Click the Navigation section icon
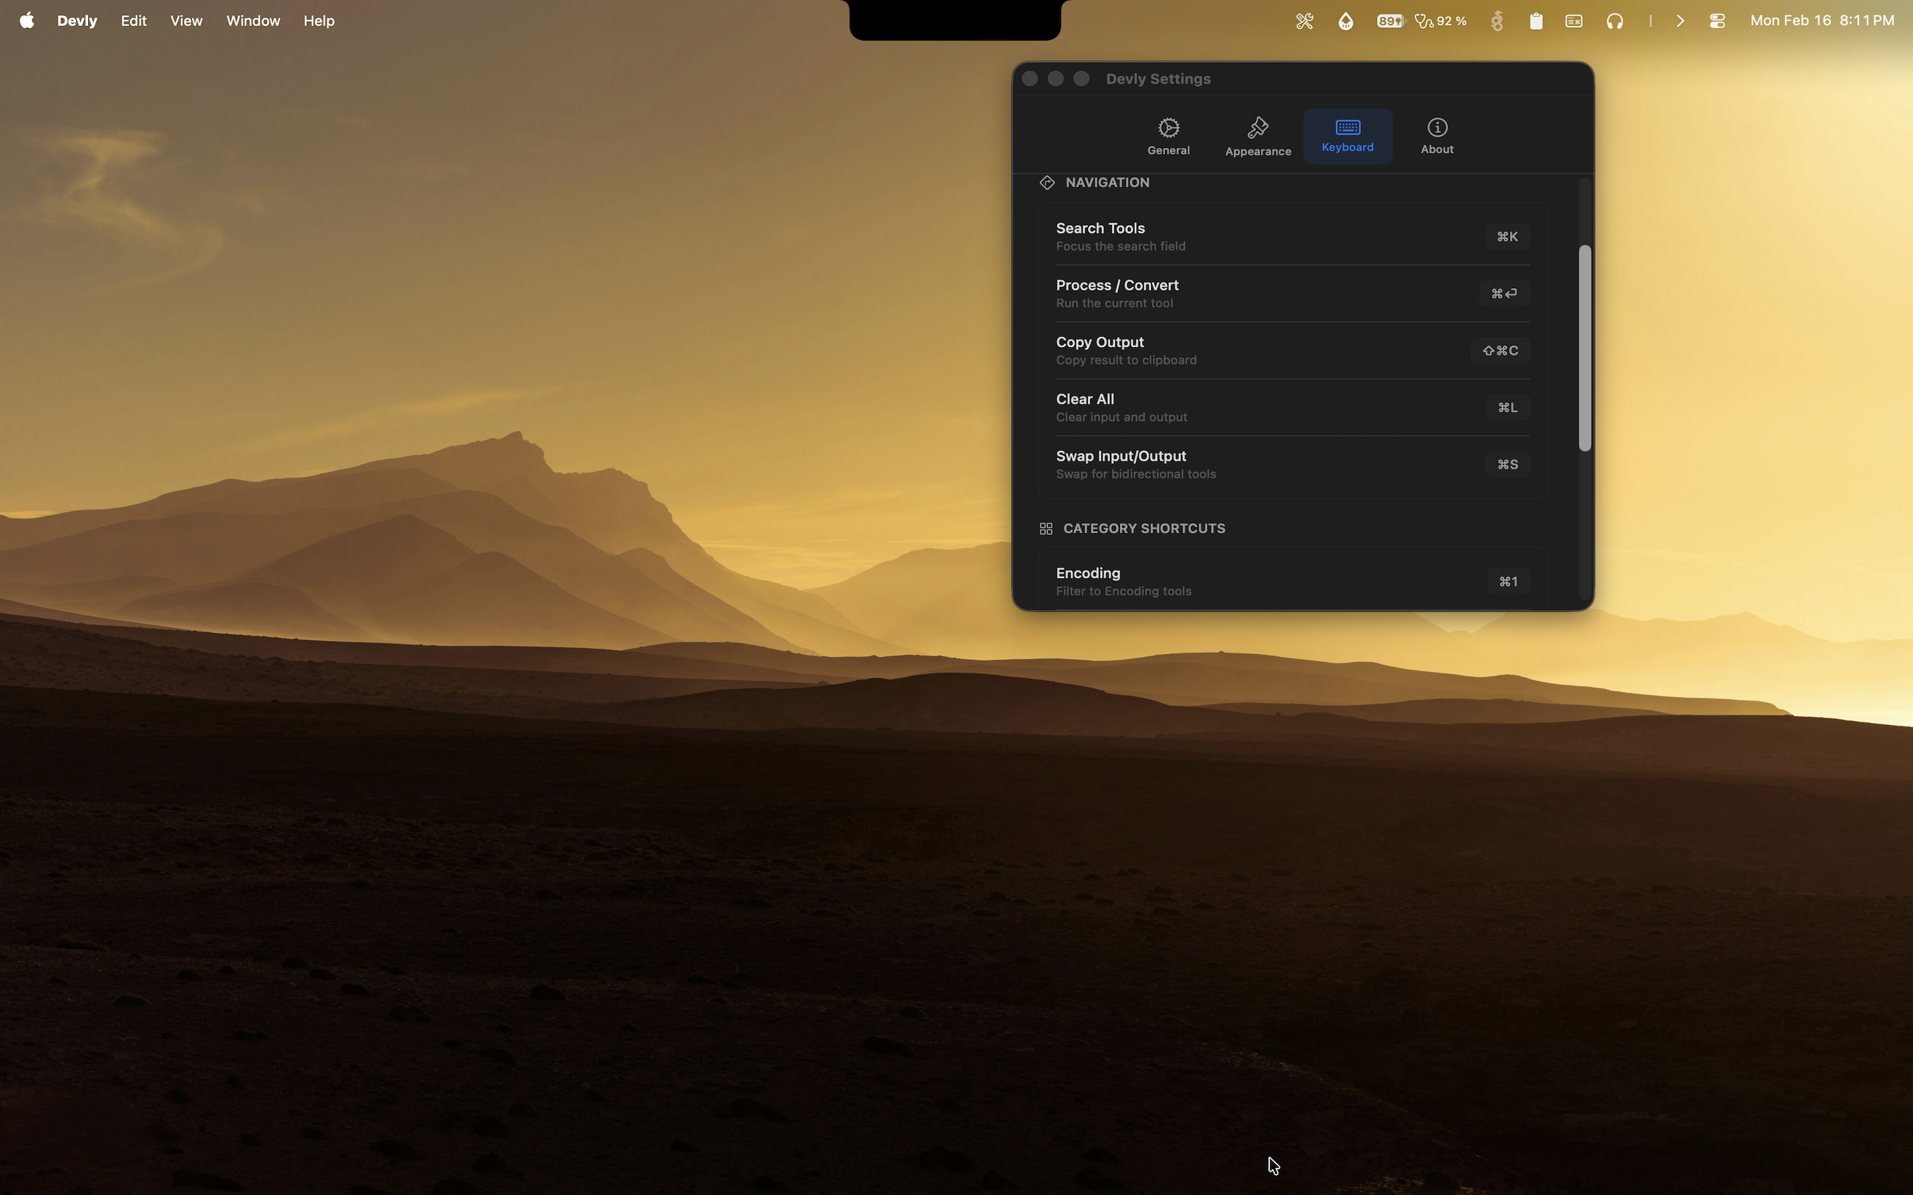This screenshot has width=1913, height=1195. [1047, 182]
